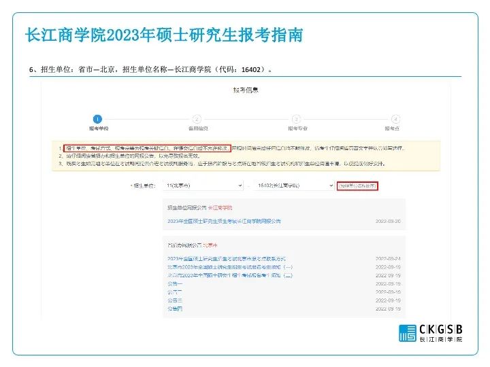Select step 2 circle in progress bar
The image size is (490, 367).
tap(197, 119)
